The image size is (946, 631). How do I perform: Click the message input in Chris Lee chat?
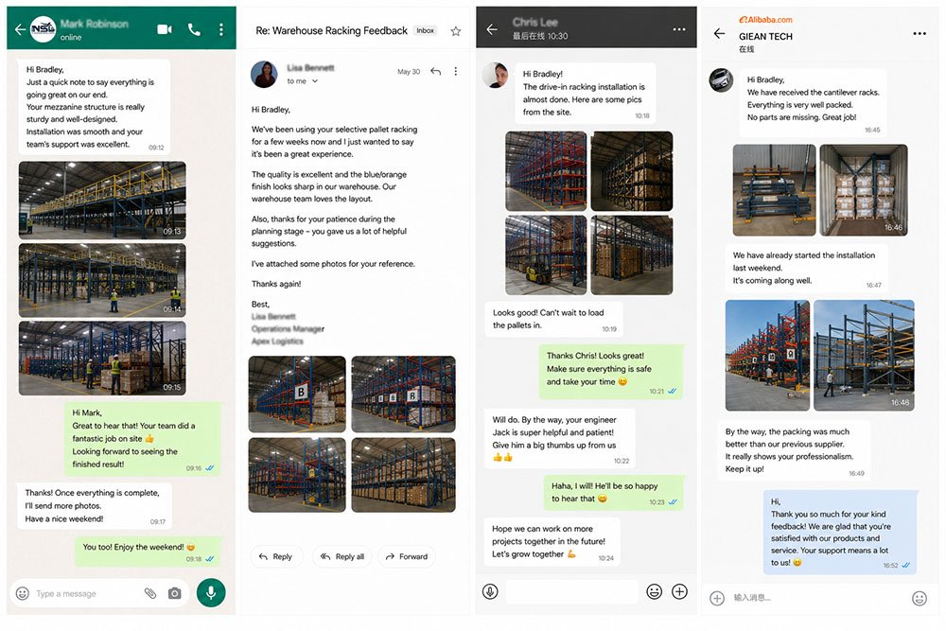(x=571, y=592)
